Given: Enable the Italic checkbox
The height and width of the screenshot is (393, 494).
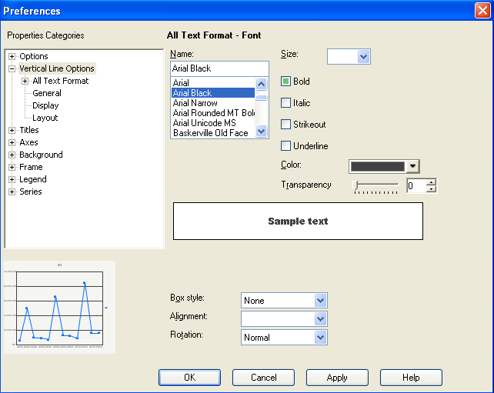Looking at the screenshot, I should tap(286, 103).
